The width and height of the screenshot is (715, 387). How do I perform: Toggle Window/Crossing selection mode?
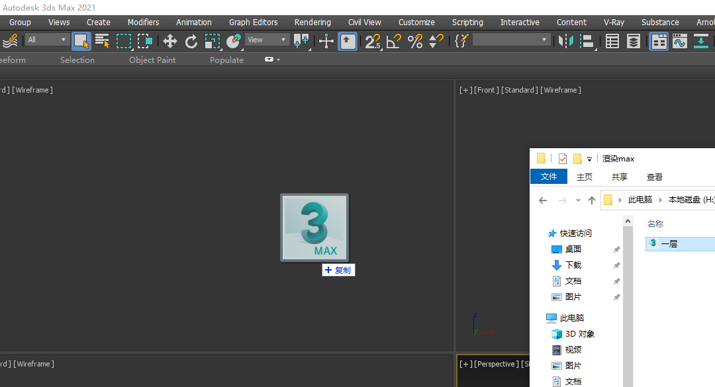[x=145, y=41]
